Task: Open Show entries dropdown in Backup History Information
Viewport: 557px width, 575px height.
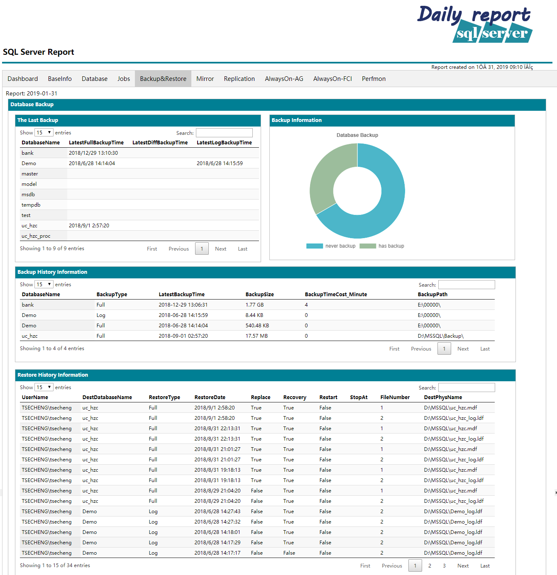Action: click(x=44, y=285)
